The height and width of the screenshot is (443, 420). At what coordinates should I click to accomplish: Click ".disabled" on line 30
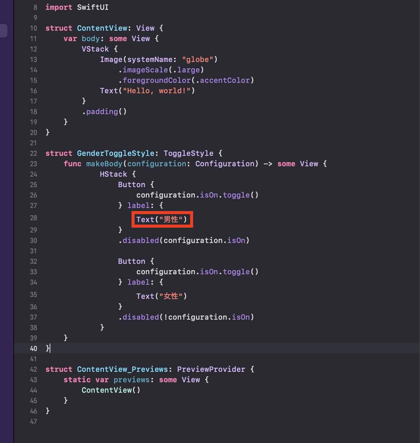pos(139,241)
